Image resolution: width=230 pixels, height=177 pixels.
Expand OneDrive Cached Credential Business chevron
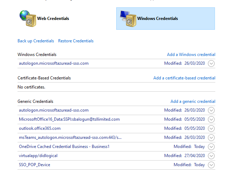click(x=211, y=147)
